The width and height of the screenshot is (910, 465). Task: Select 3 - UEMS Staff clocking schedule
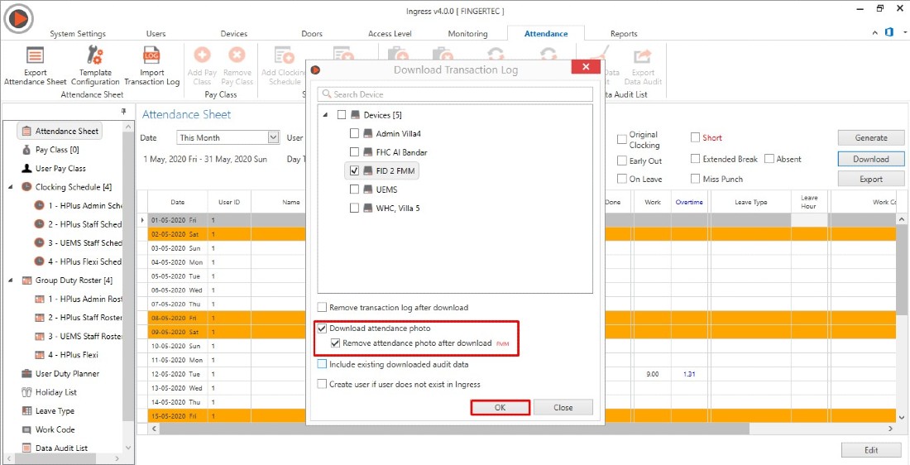[x=79, y=242]
